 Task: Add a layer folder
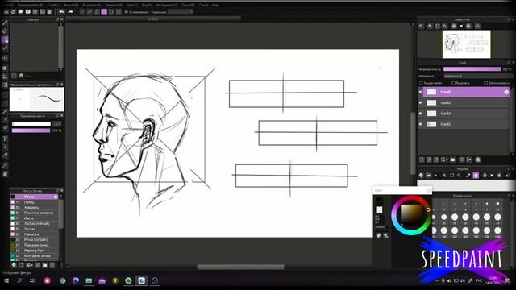(453, 159)
